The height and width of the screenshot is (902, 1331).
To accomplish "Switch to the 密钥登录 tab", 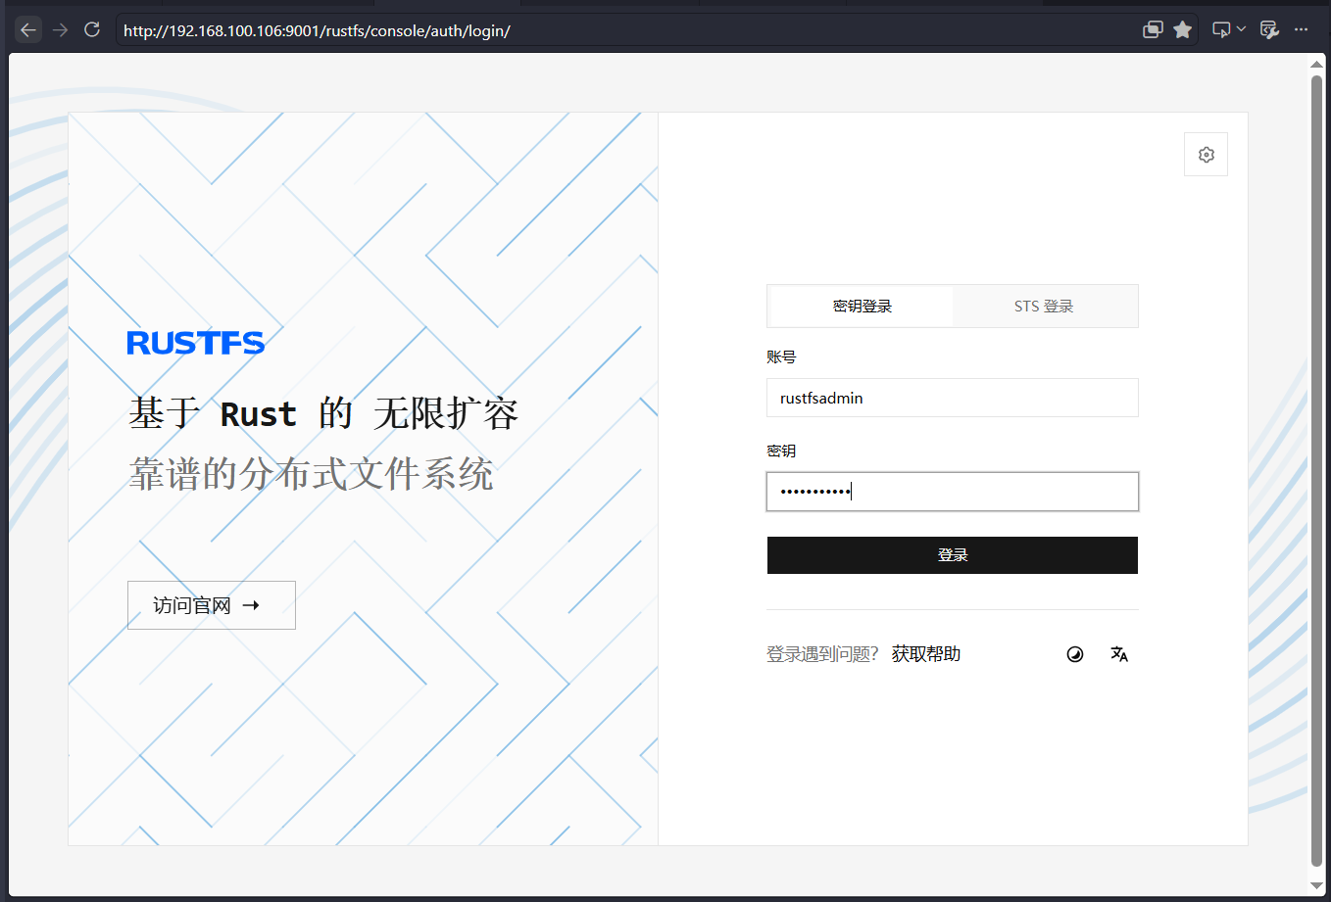I will (862, 307).
